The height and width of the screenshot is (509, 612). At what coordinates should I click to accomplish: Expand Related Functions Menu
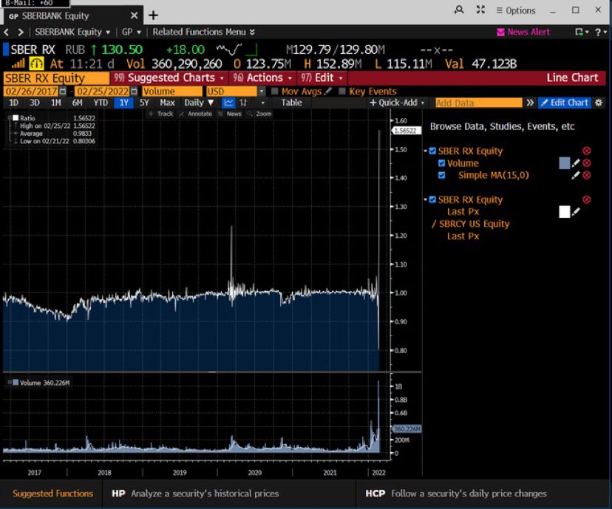(204, 32)
